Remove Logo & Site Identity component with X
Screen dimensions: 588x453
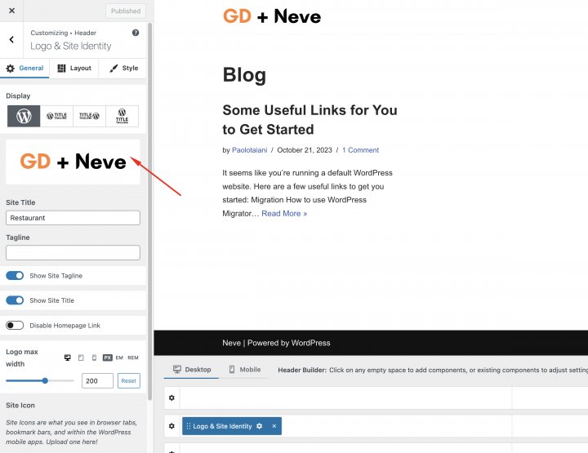click(274, 426)
